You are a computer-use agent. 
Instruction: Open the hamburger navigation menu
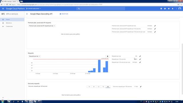[3, 9]
